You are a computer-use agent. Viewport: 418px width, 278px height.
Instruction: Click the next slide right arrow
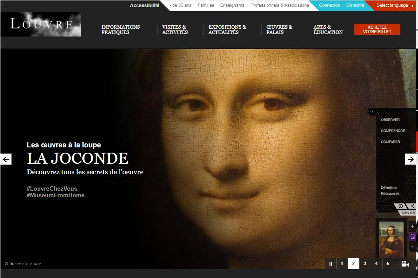click(x=410, y=159)
